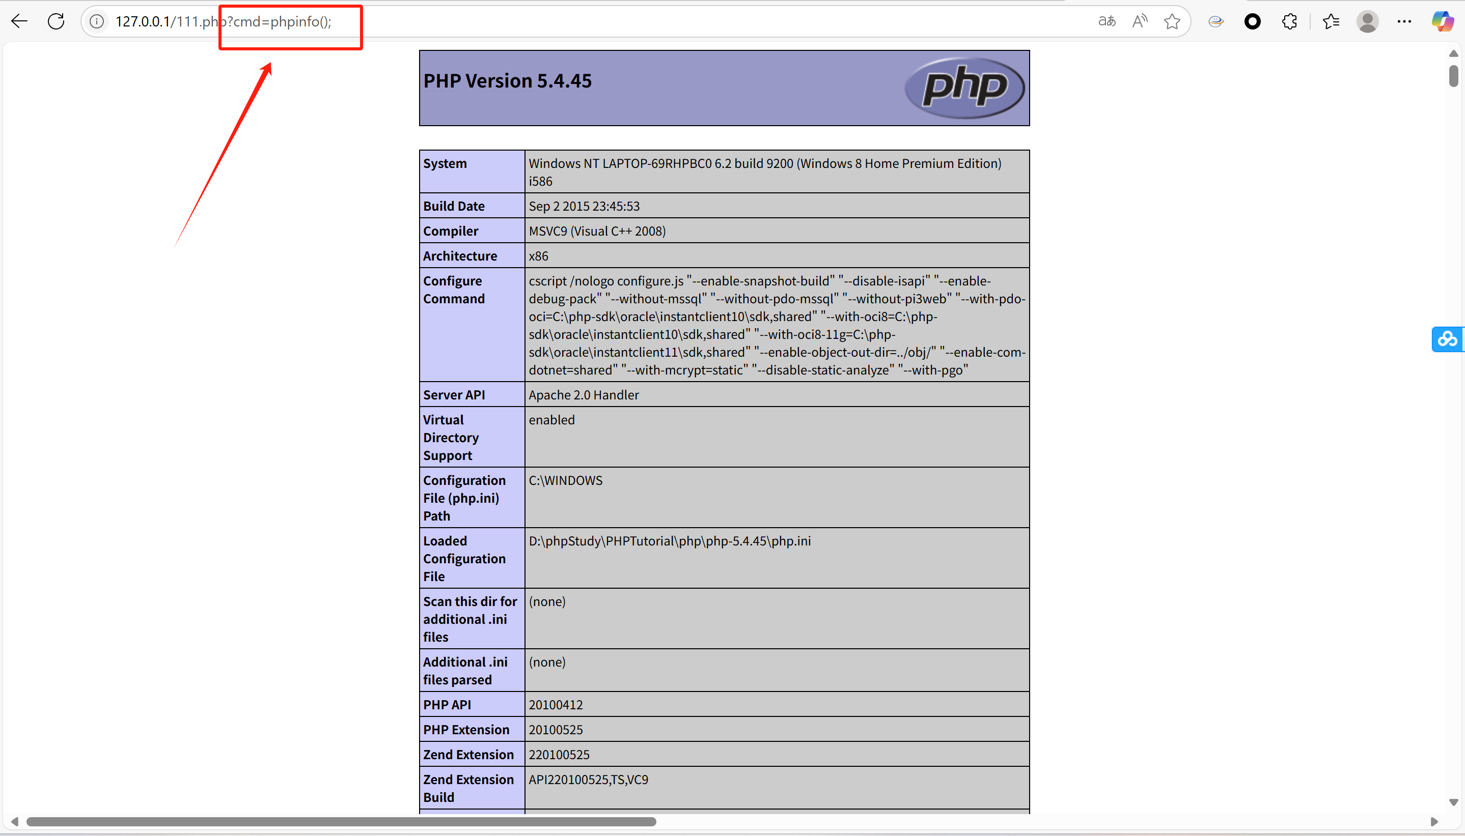
Task: Select the 'Virtual Directory Support' label
Action: click(x=451, y=438)
